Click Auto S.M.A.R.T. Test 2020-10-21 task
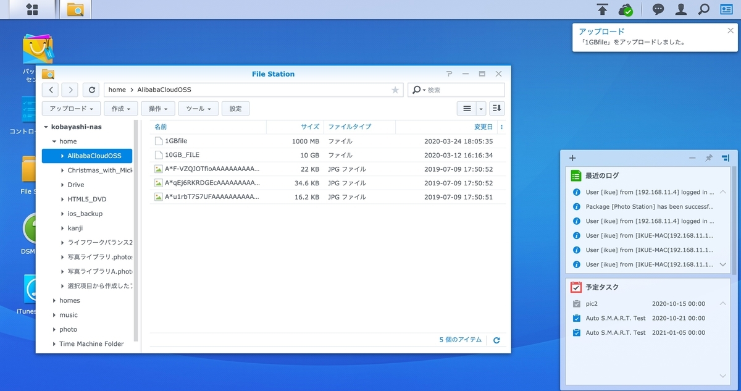 pos(643,318)
